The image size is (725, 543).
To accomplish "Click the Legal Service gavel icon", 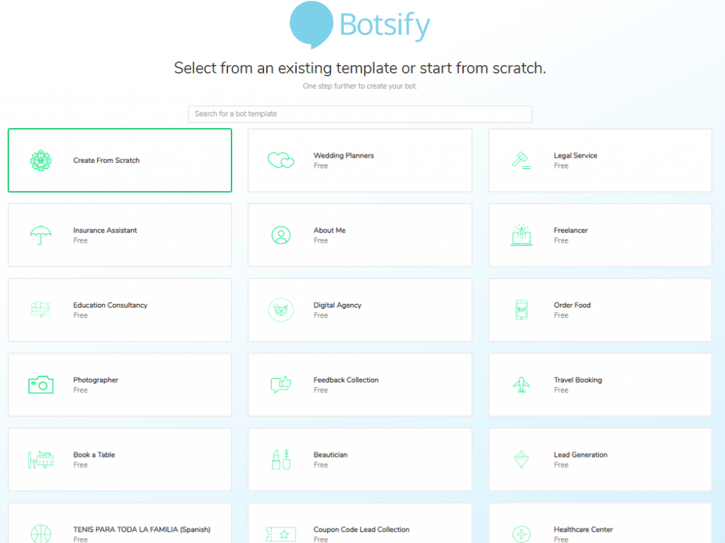I will tap(521, 160).
